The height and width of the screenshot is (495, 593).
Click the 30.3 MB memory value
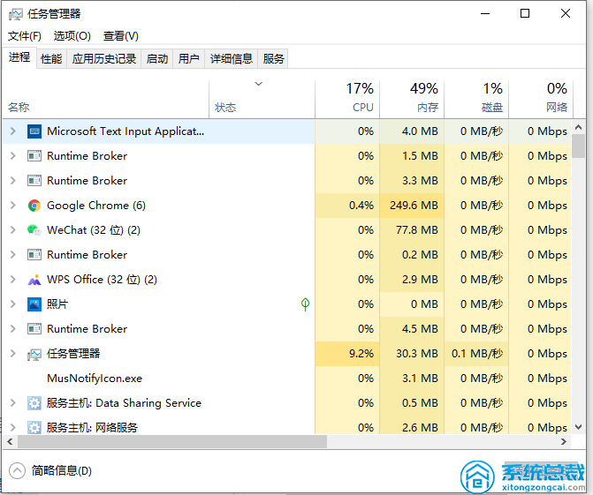pyautogui.click(x=417, y=354)
